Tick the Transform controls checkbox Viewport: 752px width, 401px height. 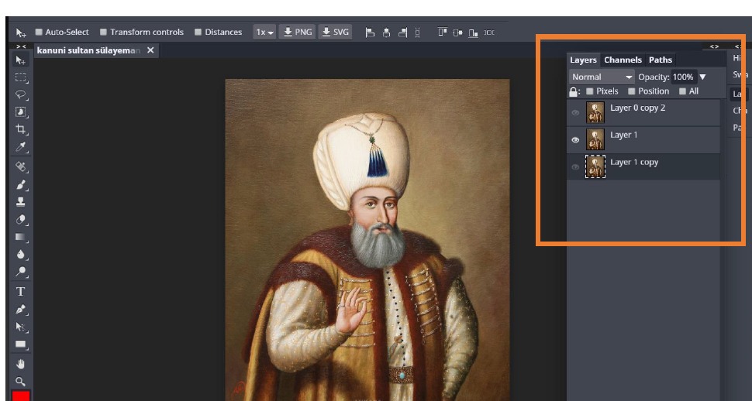104,33
